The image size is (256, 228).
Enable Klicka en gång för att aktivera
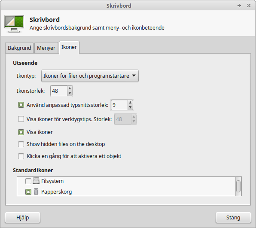coord(21,156)
